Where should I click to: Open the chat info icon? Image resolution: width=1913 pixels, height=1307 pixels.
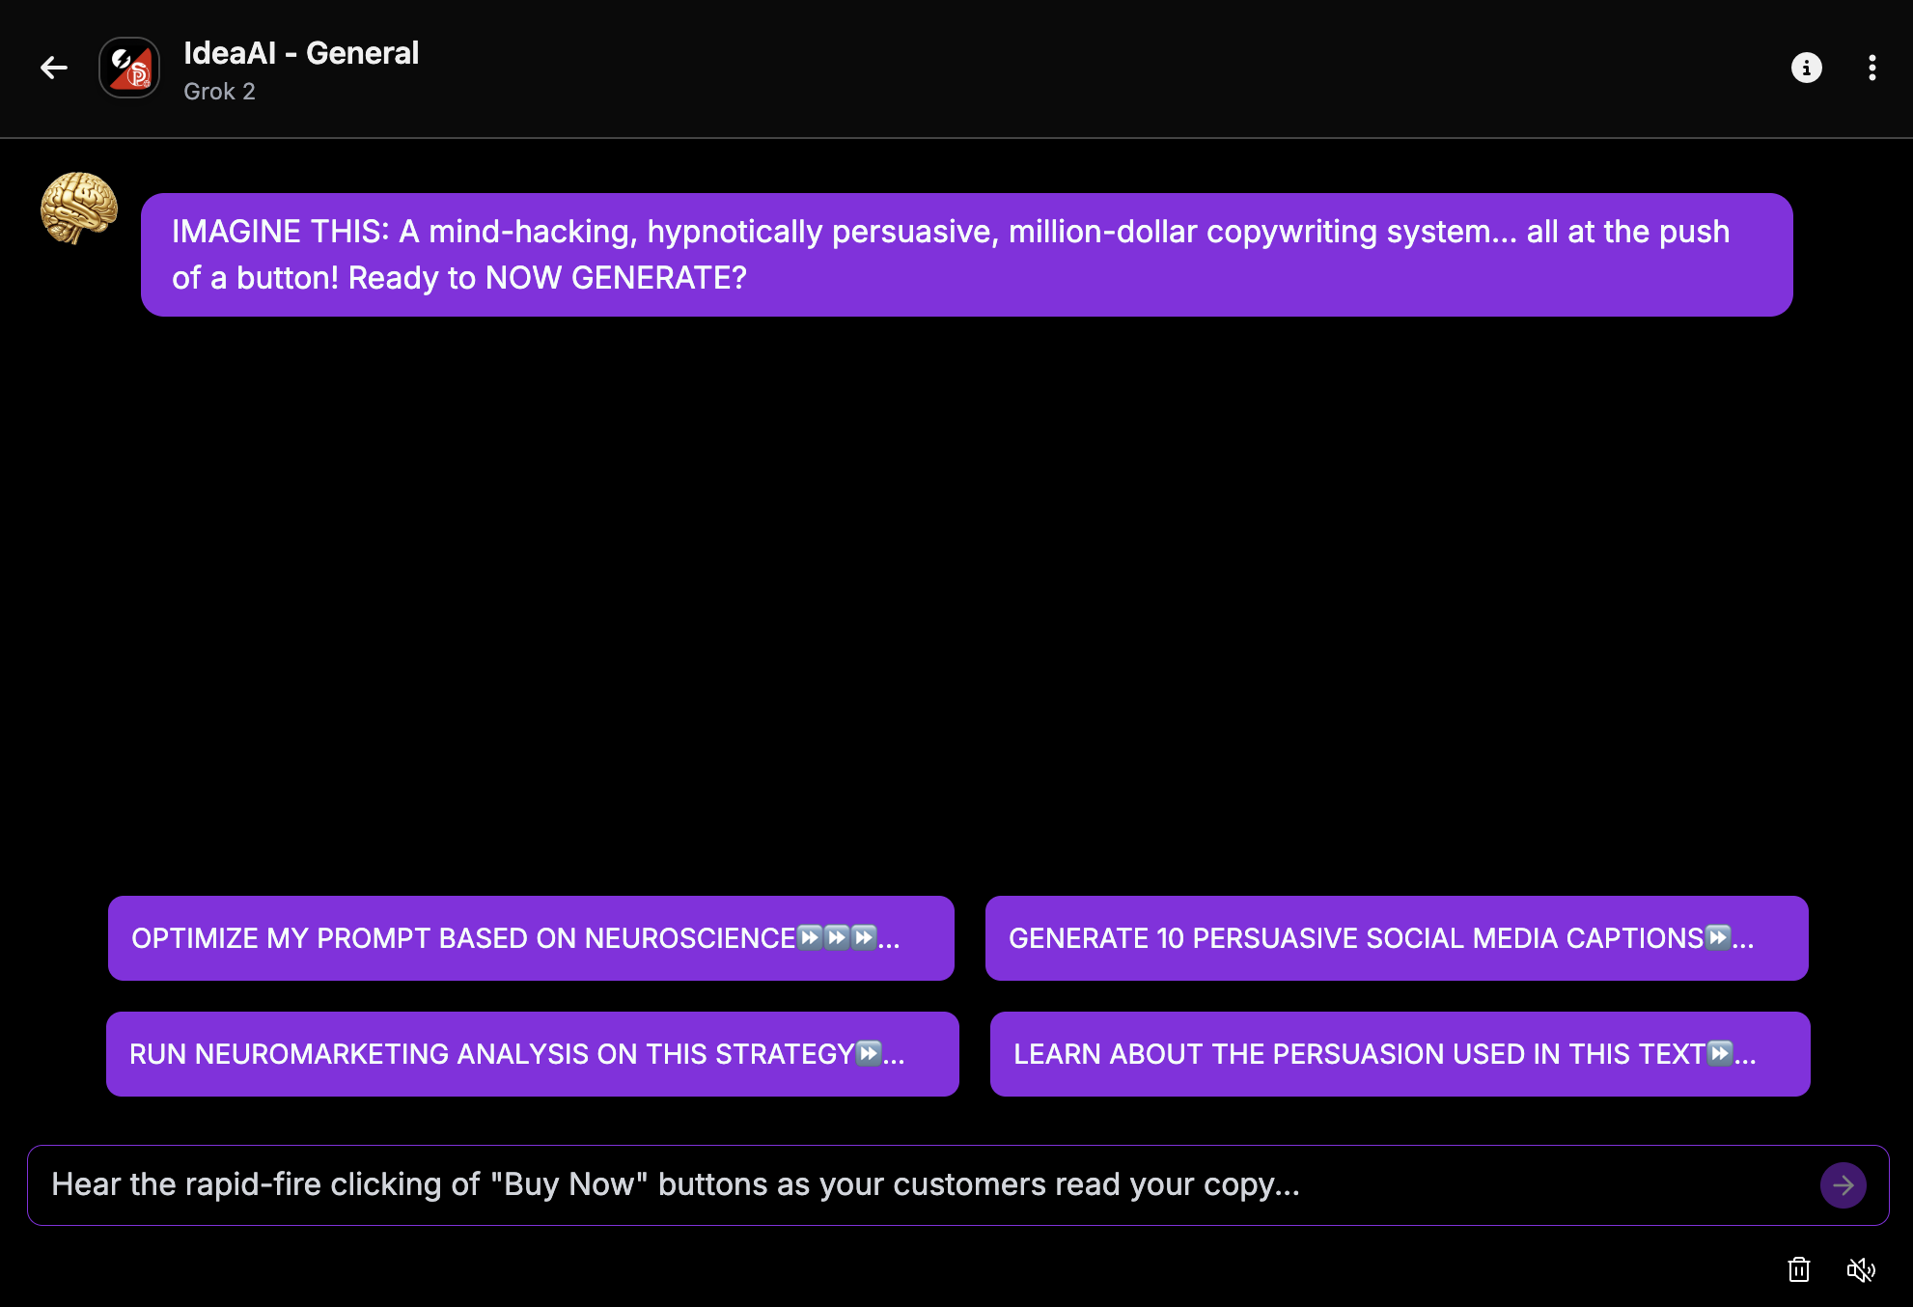pos(1806,68)
